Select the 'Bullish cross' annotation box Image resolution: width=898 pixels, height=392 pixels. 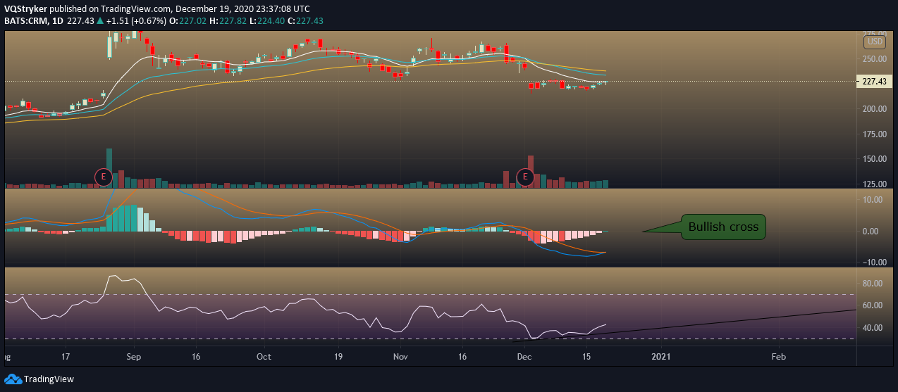pyautogui.click(x=723, y=227)
